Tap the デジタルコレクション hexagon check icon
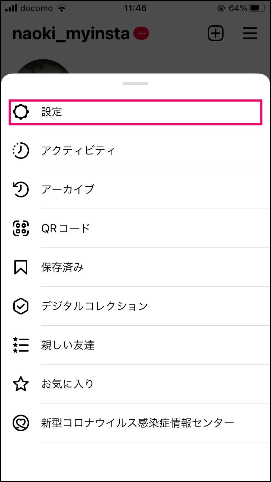The height and width of the screenshot is (482, 271). pyautogui.click(x=21, y=306)
